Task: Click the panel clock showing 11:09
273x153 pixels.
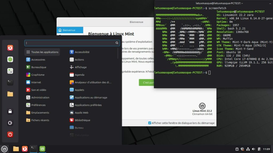Action: 266,149
